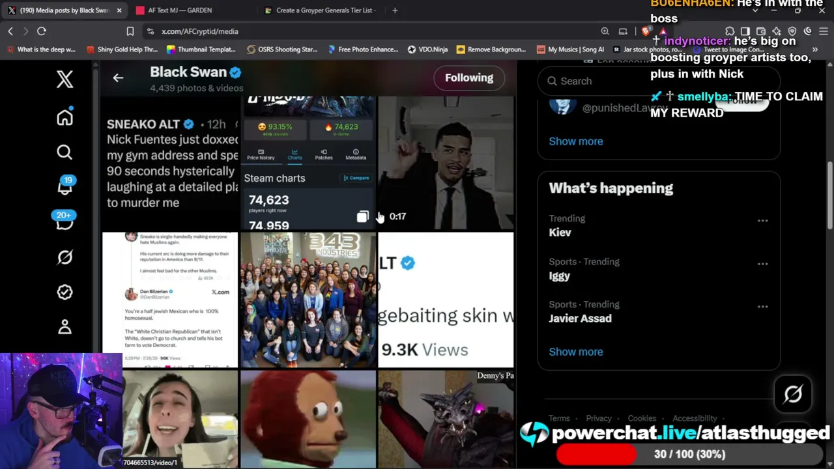The width and height of the screenshot is (834, 469).
Task: Open the VDO.Ninja bookmark
Action: click(427, 50)
